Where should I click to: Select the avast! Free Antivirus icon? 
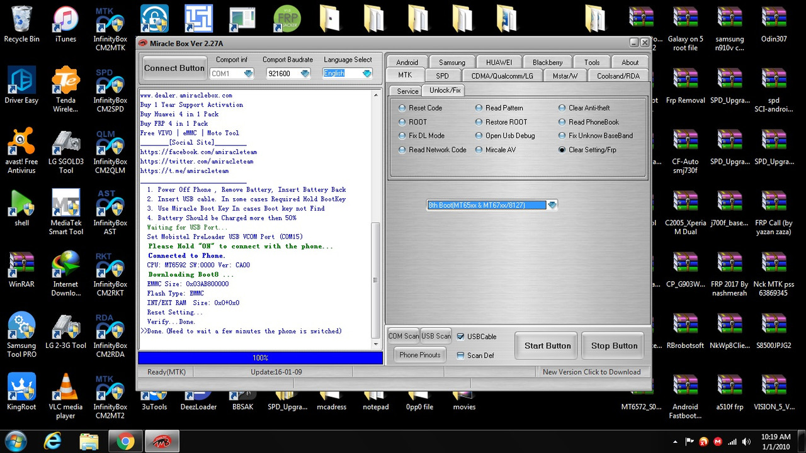pos(21,151)
